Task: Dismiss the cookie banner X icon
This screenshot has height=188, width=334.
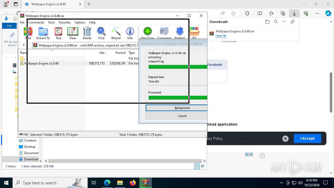Action: point(285,139)
